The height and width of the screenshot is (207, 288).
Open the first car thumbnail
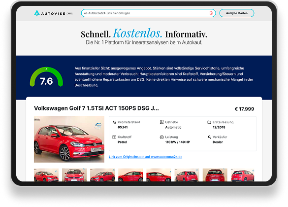[46, 175]
